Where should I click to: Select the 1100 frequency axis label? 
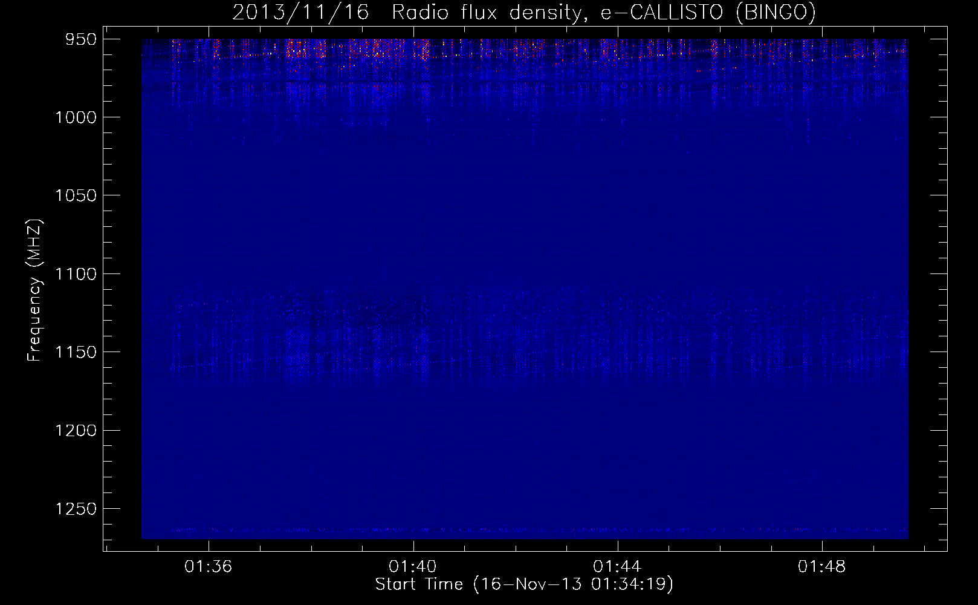click(x=76, y=274)
